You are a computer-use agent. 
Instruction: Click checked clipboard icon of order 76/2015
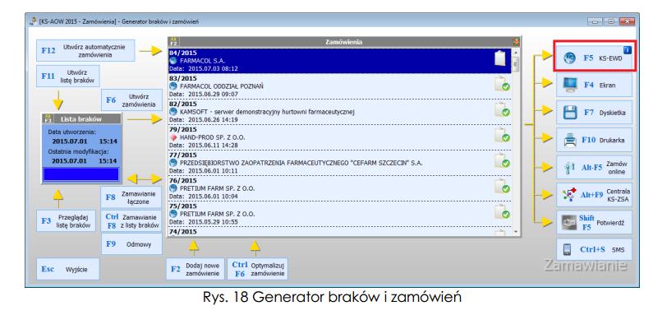pyautogui.click(x=502, y=187)
